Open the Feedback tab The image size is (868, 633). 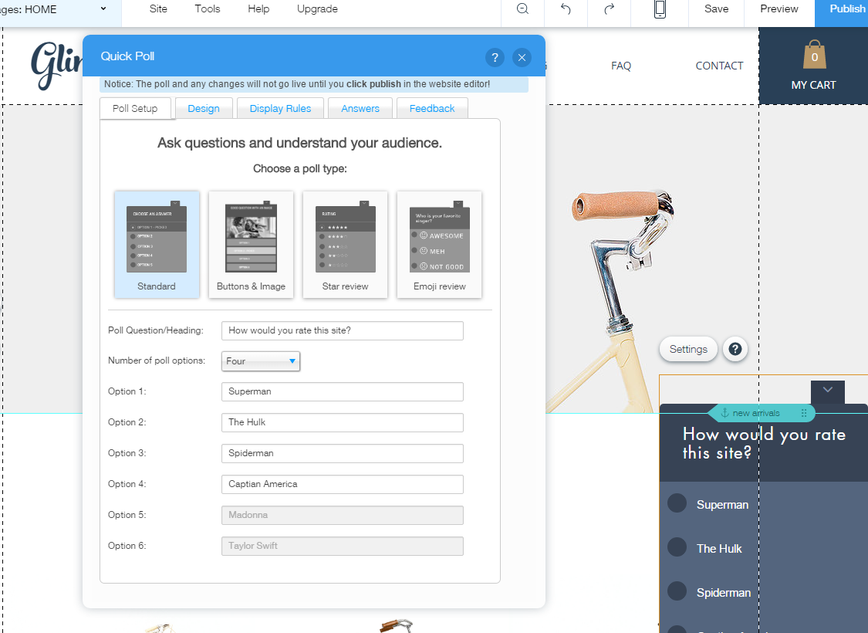pyautogui.click(x=432, y=109)
